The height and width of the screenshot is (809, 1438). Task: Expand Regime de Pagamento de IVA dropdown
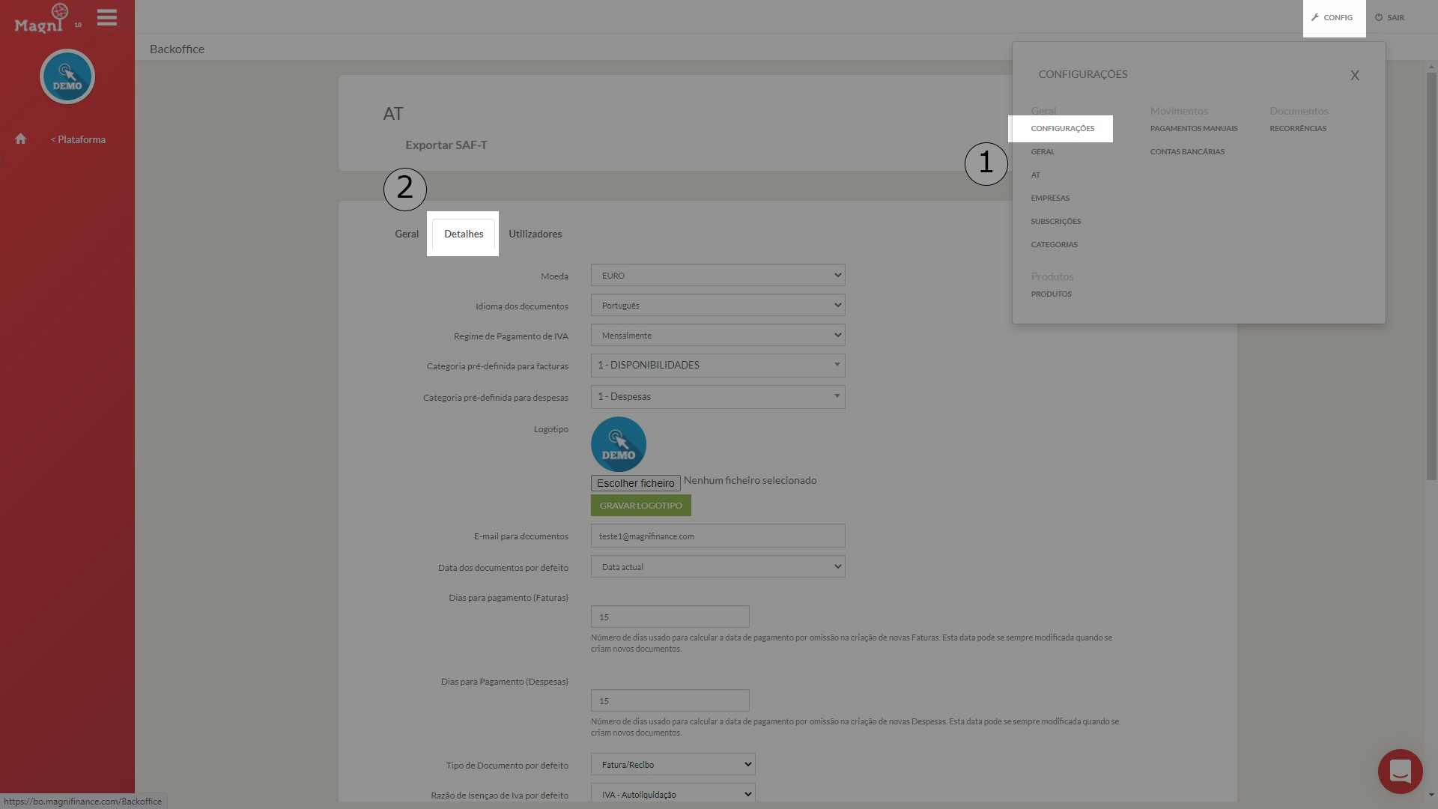point(718,336)
